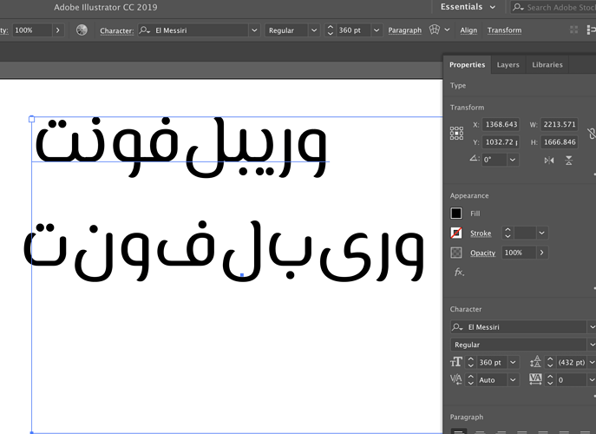Viewport: 596px width, 434px height.
Task: Open the stroke weight dropdown
Action: [541, 233]
